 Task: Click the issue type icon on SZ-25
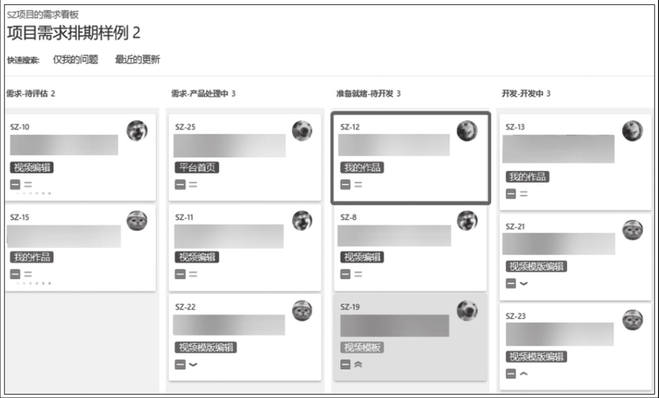point(180,184)
